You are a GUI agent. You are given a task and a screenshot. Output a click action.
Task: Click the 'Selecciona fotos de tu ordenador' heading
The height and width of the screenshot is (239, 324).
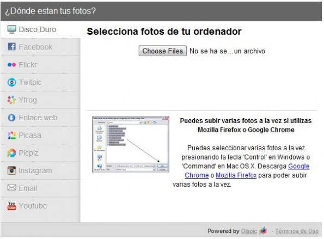click(x=164, y=32)
